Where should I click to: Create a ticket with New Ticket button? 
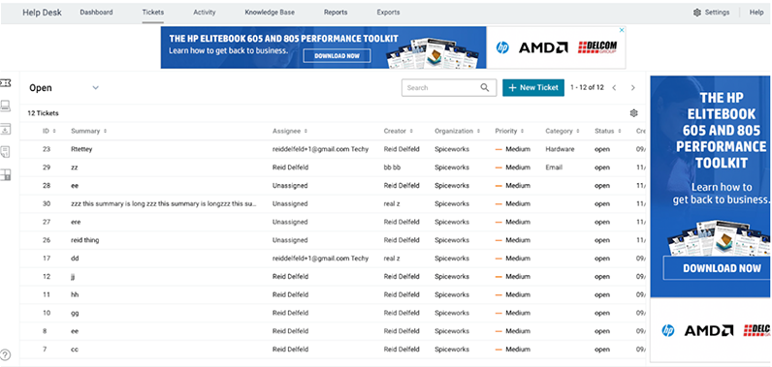pos(533,87)
